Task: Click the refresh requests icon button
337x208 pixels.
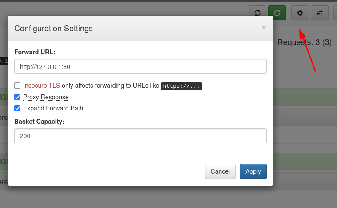Action: pyautogui.click(x=257, y=13)
